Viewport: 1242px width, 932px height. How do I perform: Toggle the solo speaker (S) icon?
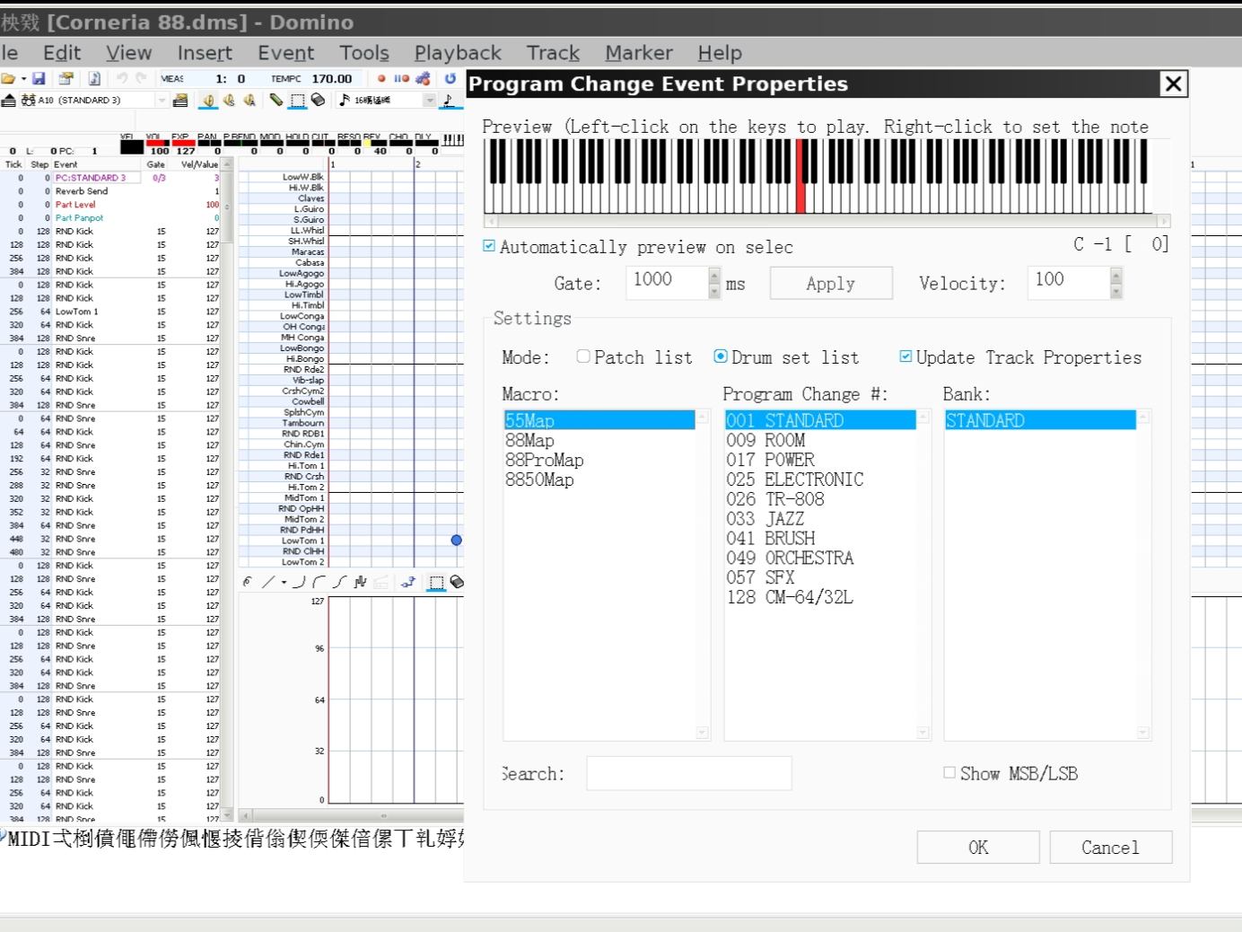pos(229,101)
